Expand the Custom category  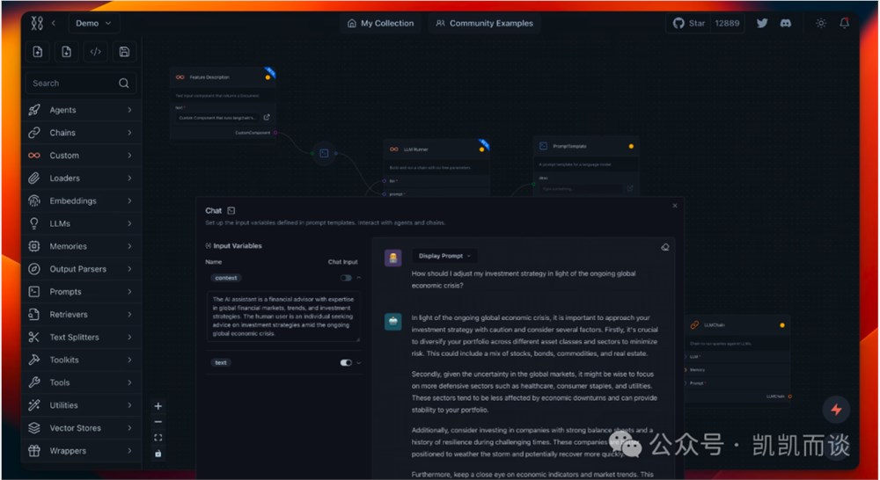coord(81,156)
